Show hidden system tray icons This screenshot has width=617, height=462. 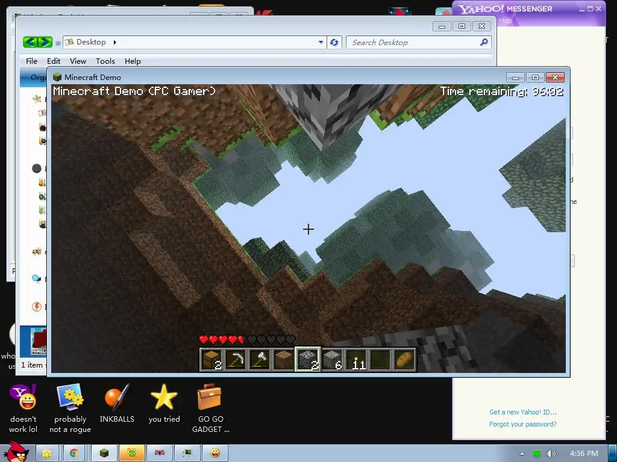pos(522,454)
